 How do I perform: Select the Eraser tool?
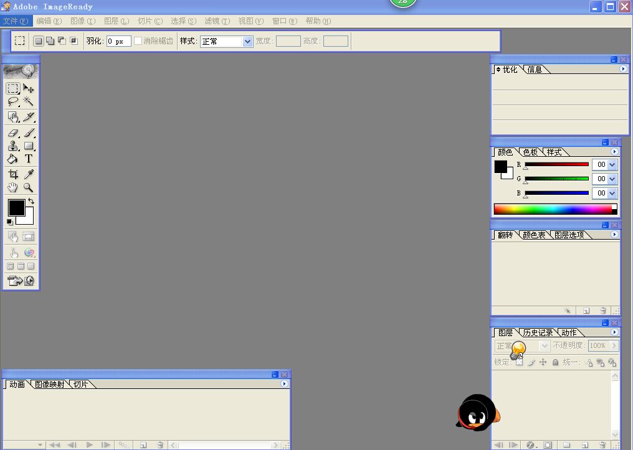(x=13, y=133)
